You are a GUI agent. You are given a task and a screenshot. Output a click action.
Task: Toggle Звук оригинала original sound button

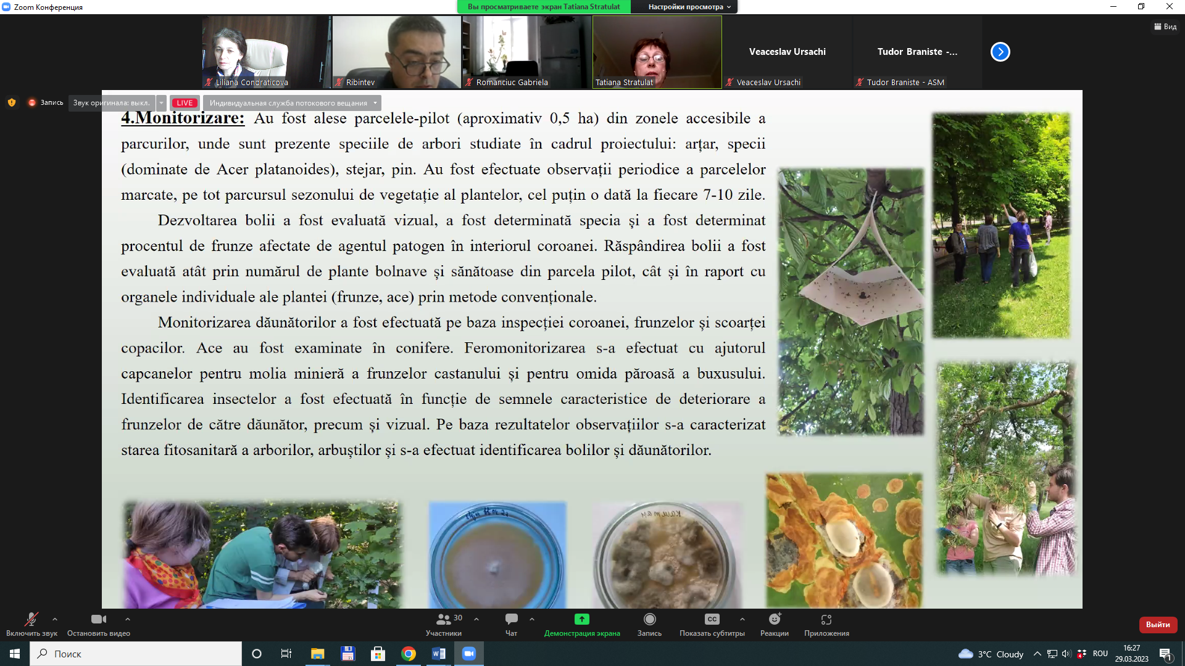[x=112, y=103]
